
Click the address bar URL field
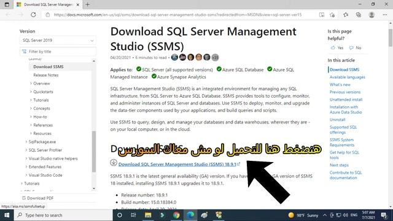tap(177, 15)
